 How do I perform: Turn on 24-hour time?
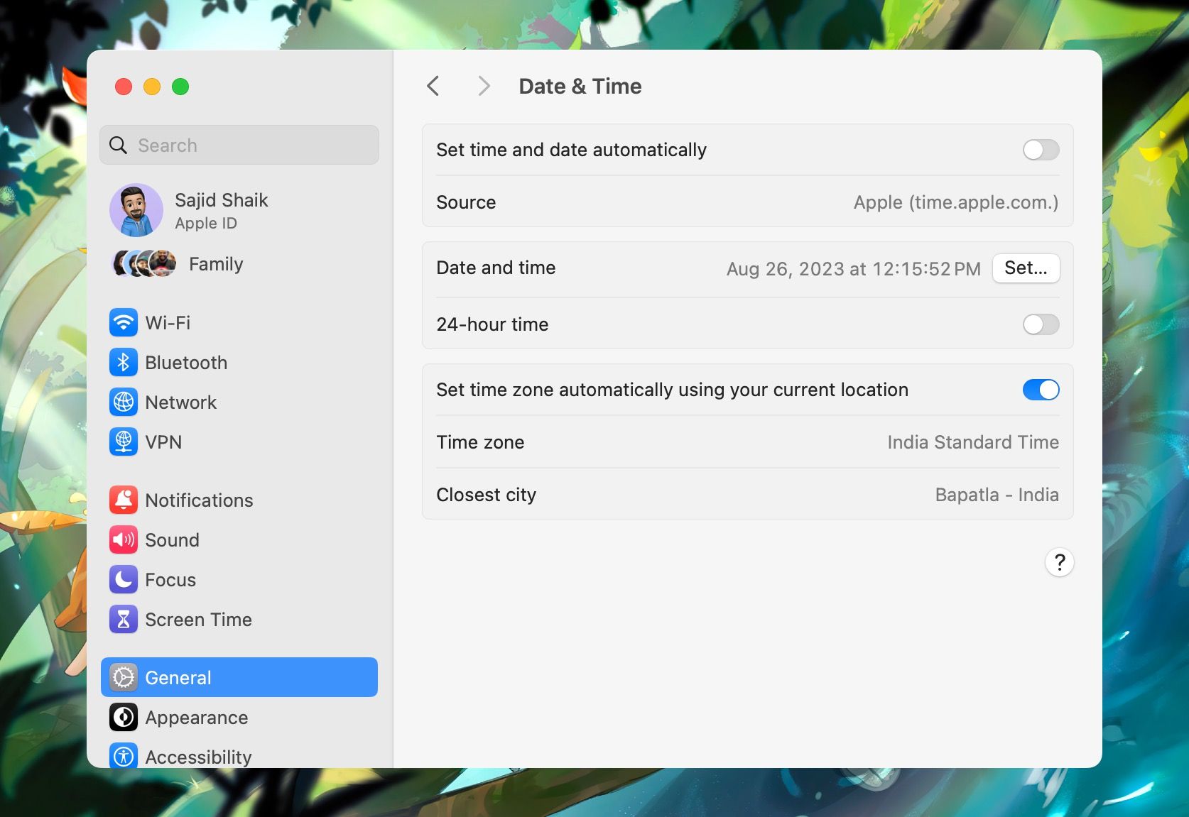[1040, 324]
